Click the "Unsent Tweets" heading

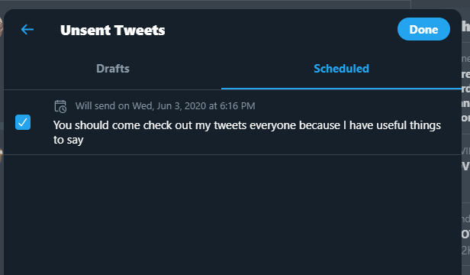click(112, 30)
